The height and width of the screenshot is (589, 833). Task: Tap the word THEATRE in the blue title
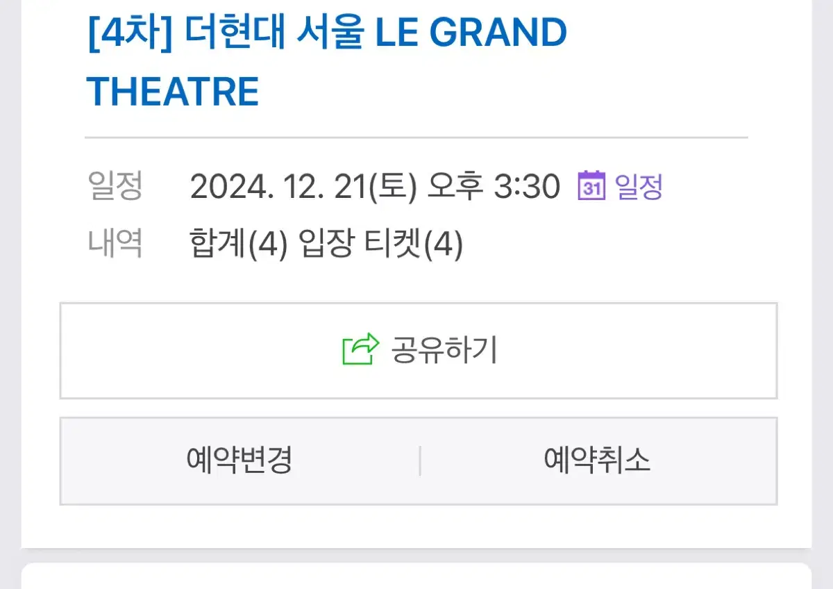click(173, 92)
